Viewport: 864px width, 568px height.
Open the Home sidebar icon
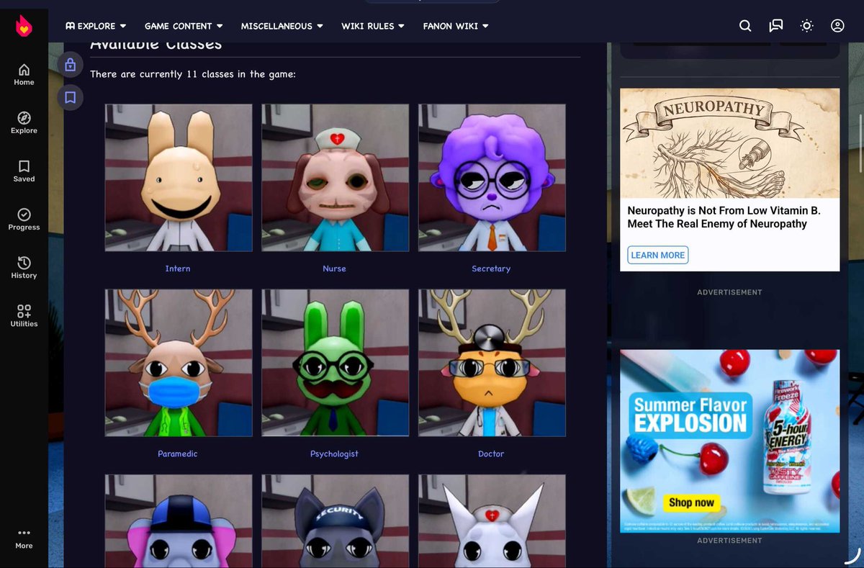tap(24, 74)
